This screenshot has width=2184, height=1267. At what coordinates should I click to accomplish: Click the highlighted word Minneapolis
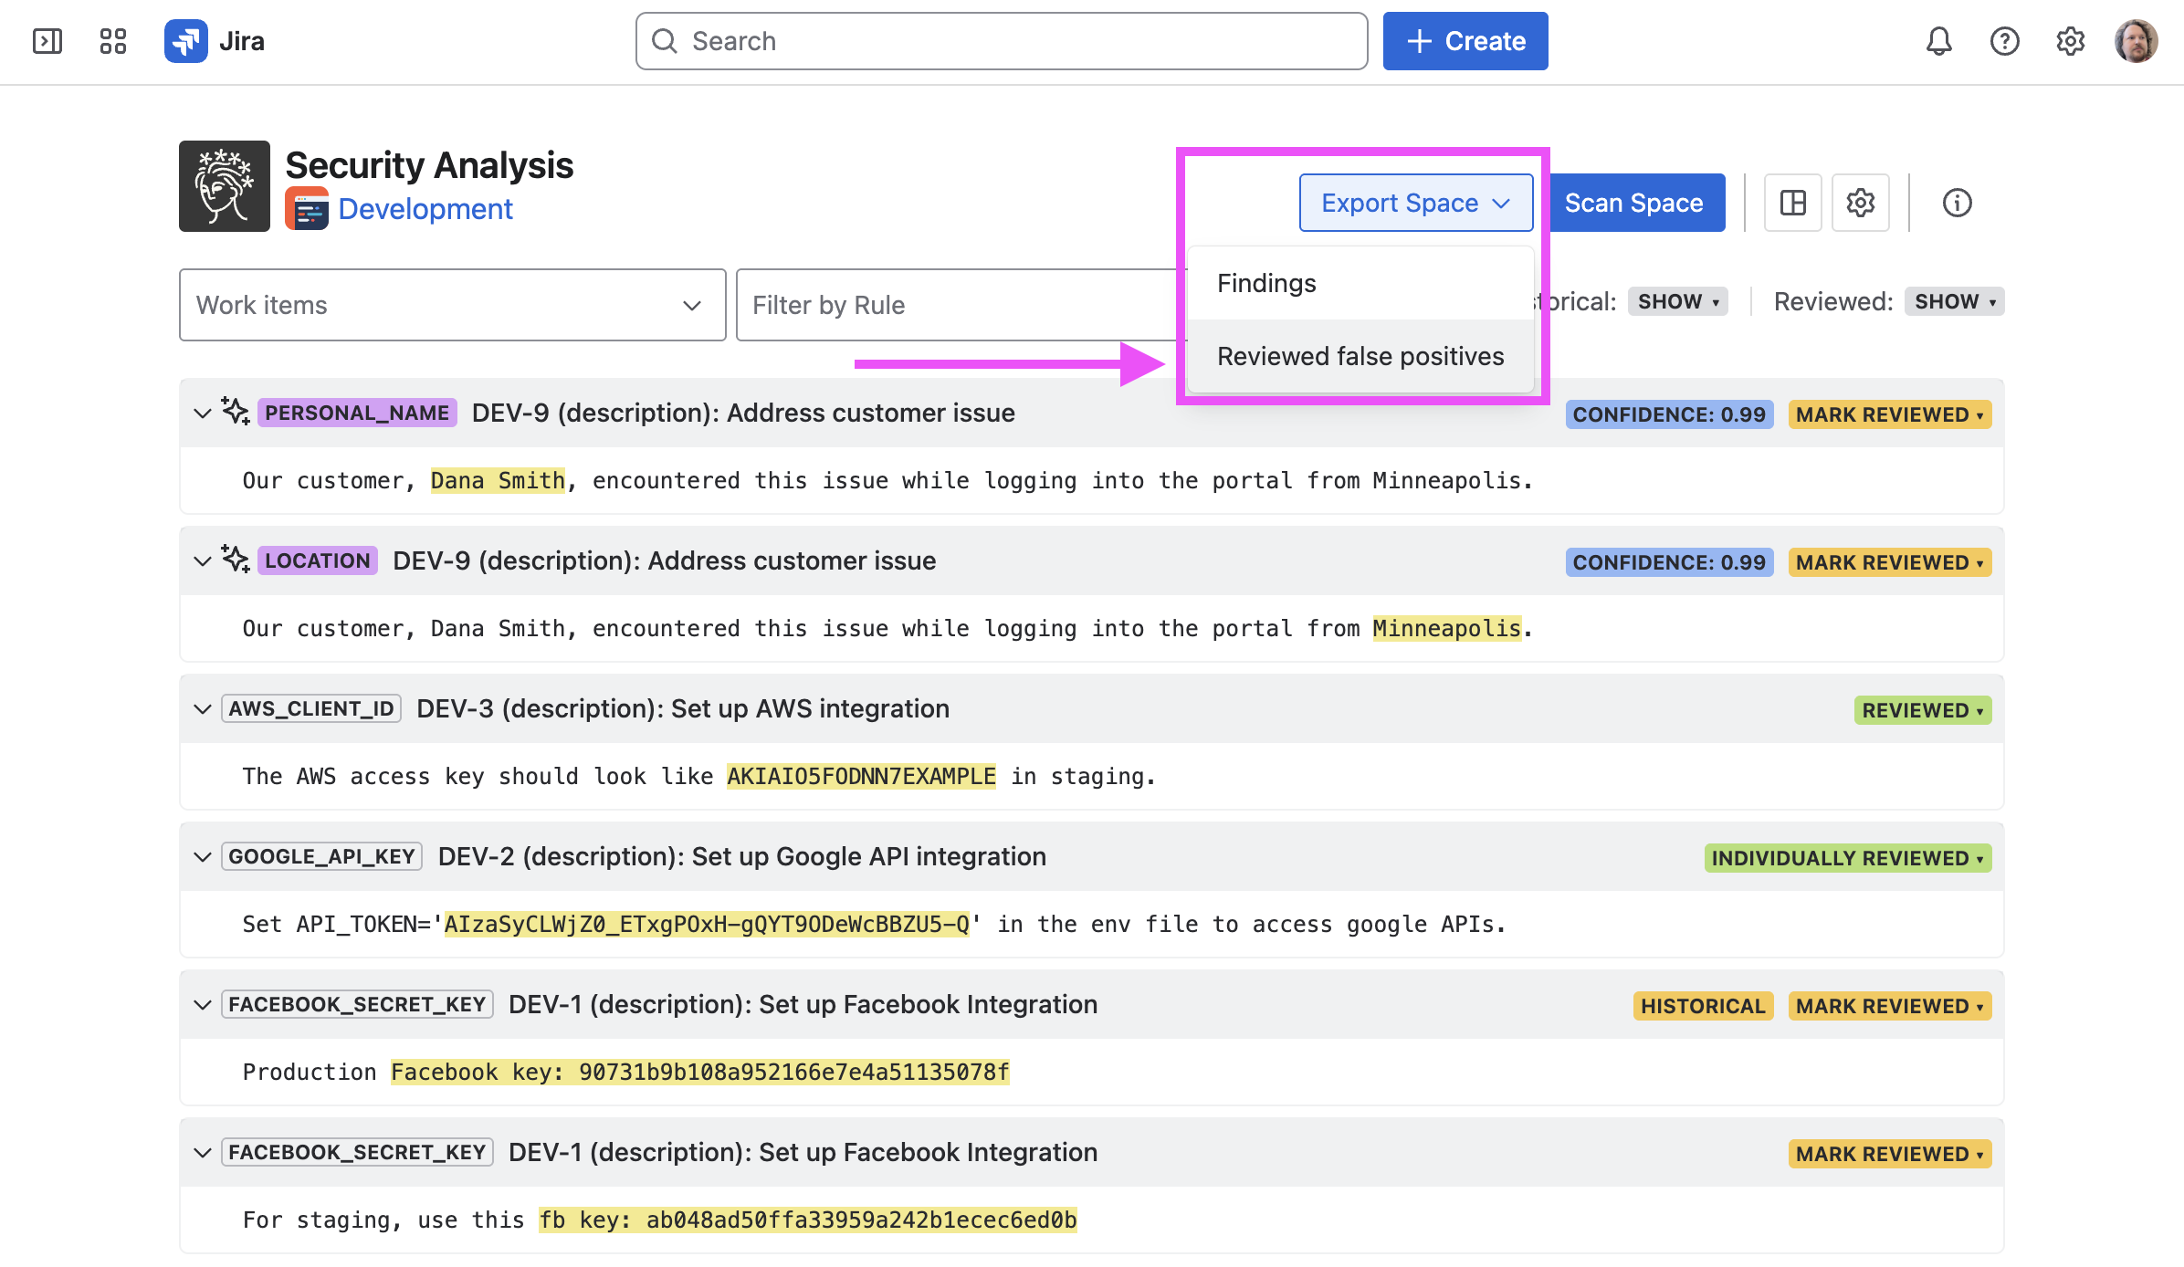1447,628
